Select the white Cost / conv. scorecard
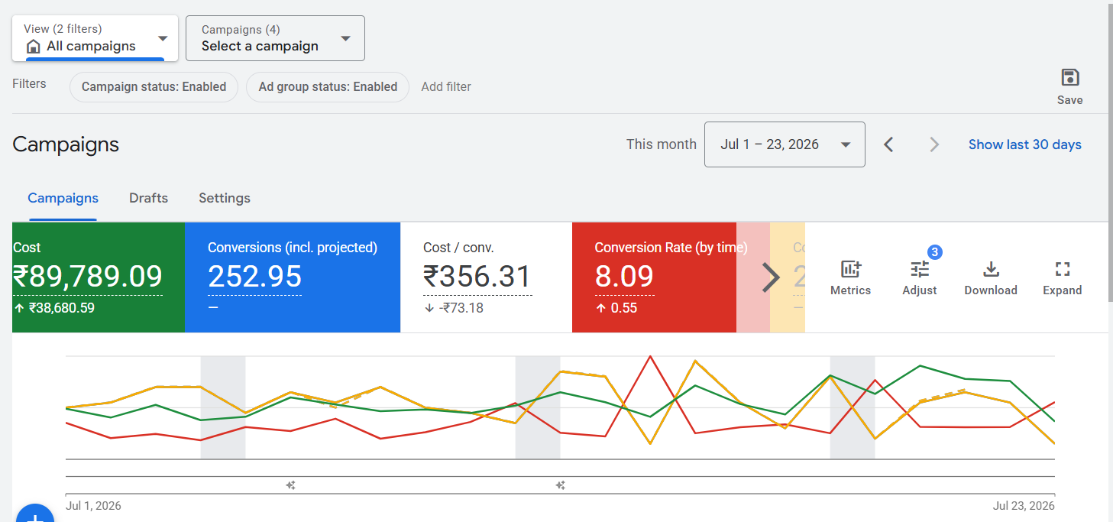This screenshot has width=1113, height=522. 486,277
